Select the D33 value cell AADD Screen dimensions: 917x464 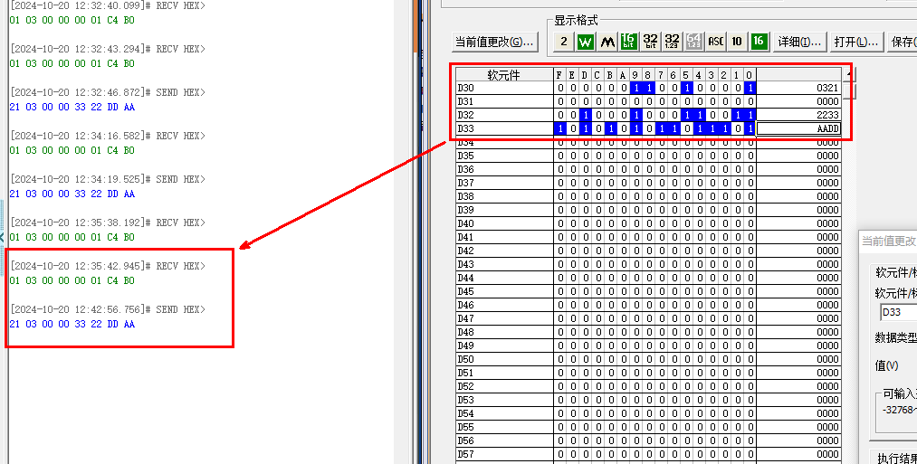click(798, 129)
